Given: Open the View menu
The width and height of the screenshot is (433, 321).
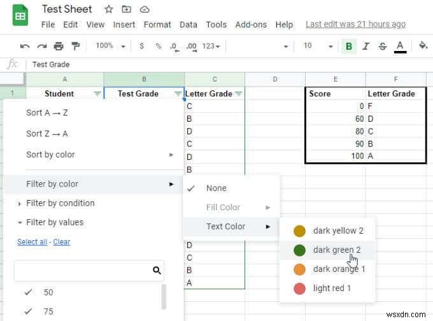Looking at the screenshot, I should (x=96, y=25).
